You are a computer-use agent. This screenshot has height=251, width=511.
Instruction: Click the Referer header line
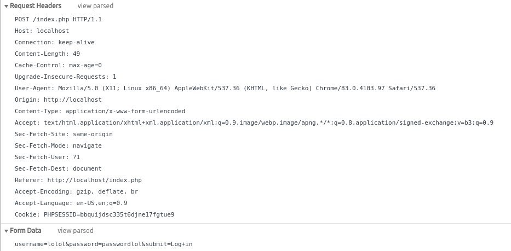pos(78,180)
